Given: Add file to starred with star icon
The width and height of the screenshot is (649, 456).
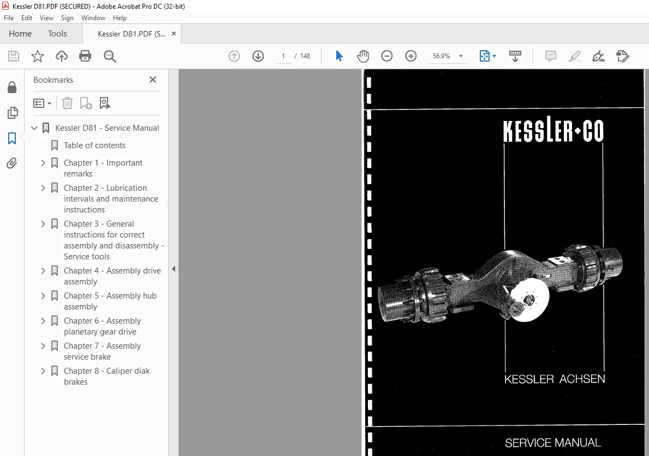Looking at the screenshot, I should click(x=38, y=56).
